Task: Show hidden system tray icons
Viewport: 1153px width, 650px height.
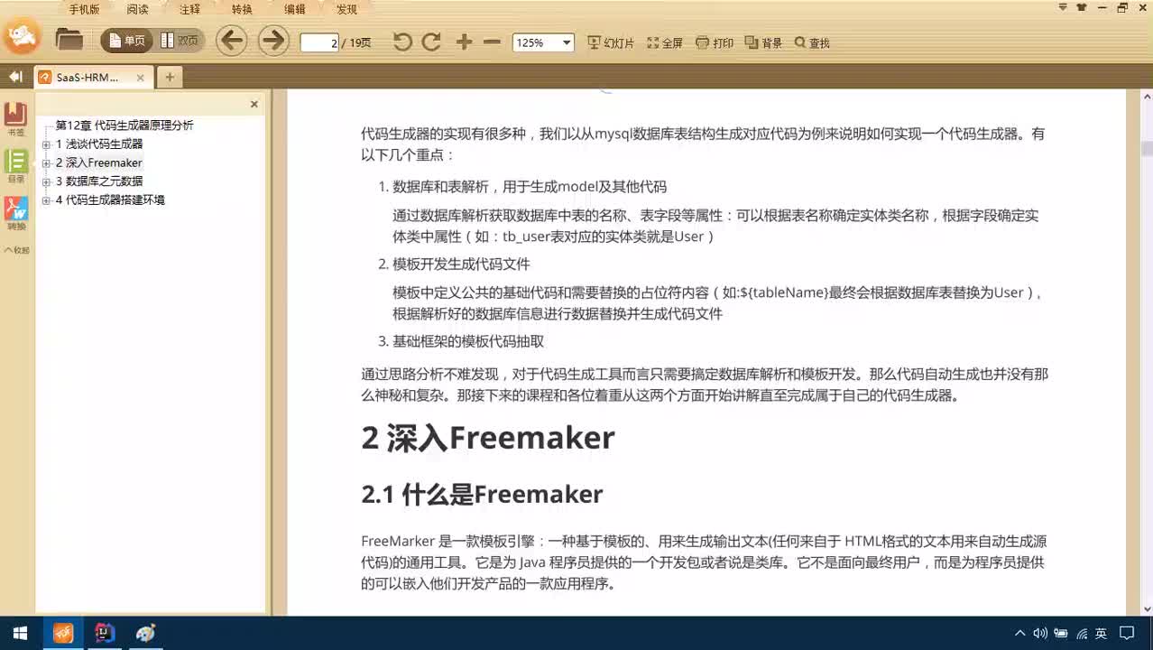Action: tap(1020, 634)
